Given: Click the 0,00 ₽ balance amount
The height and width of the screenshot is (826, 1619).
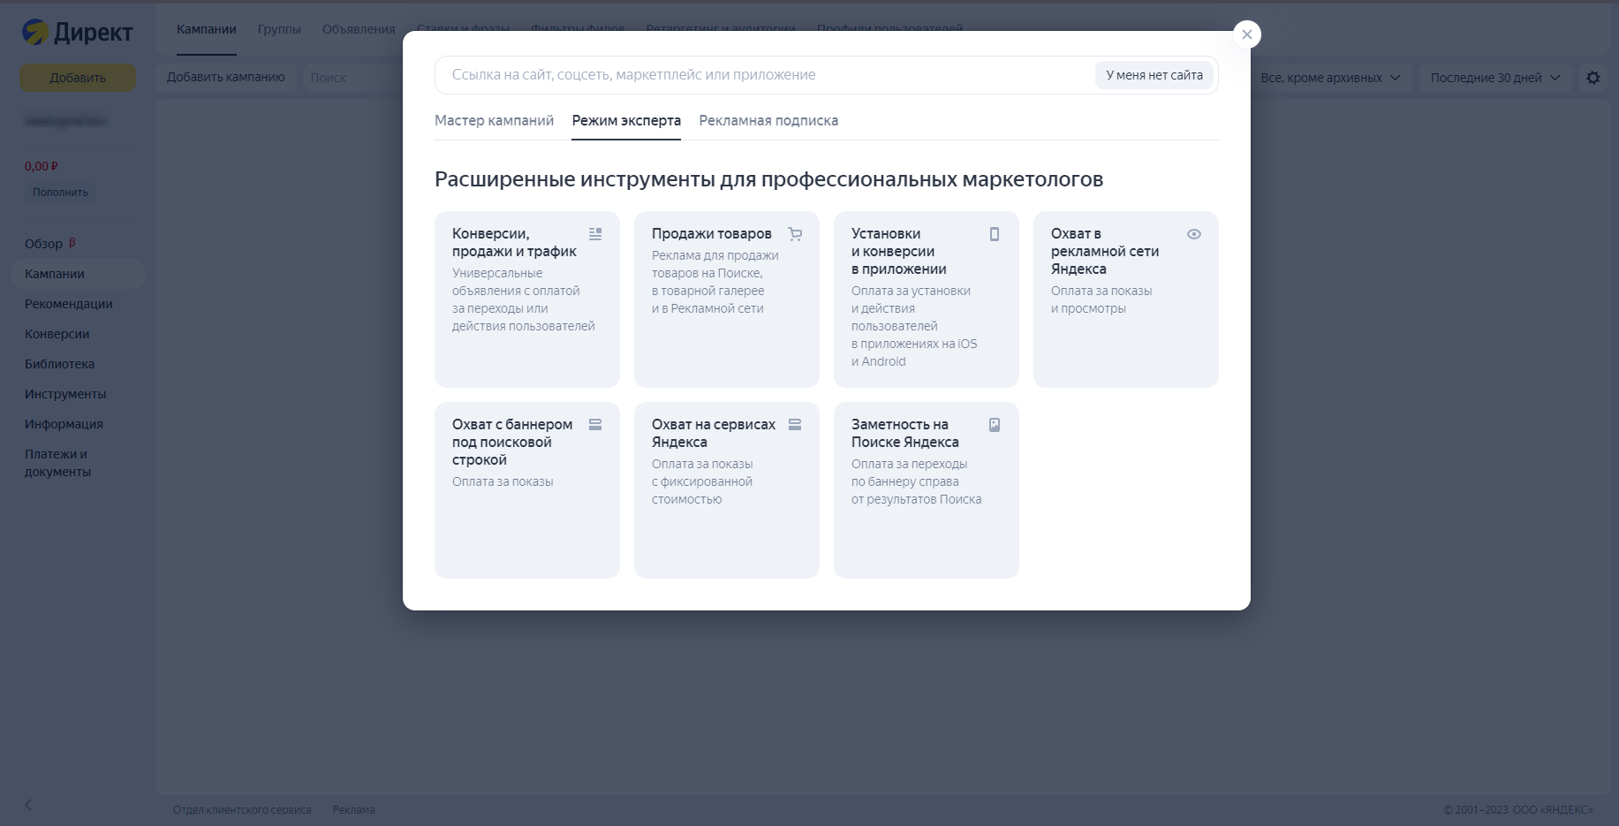Looking at the screenshot, I should point(42,166).
